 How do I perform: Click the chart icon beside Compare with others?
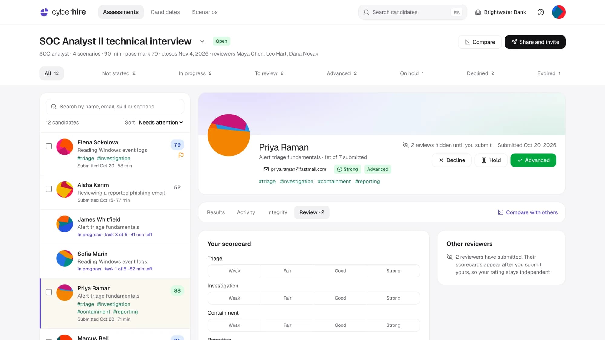pos(501,212)
